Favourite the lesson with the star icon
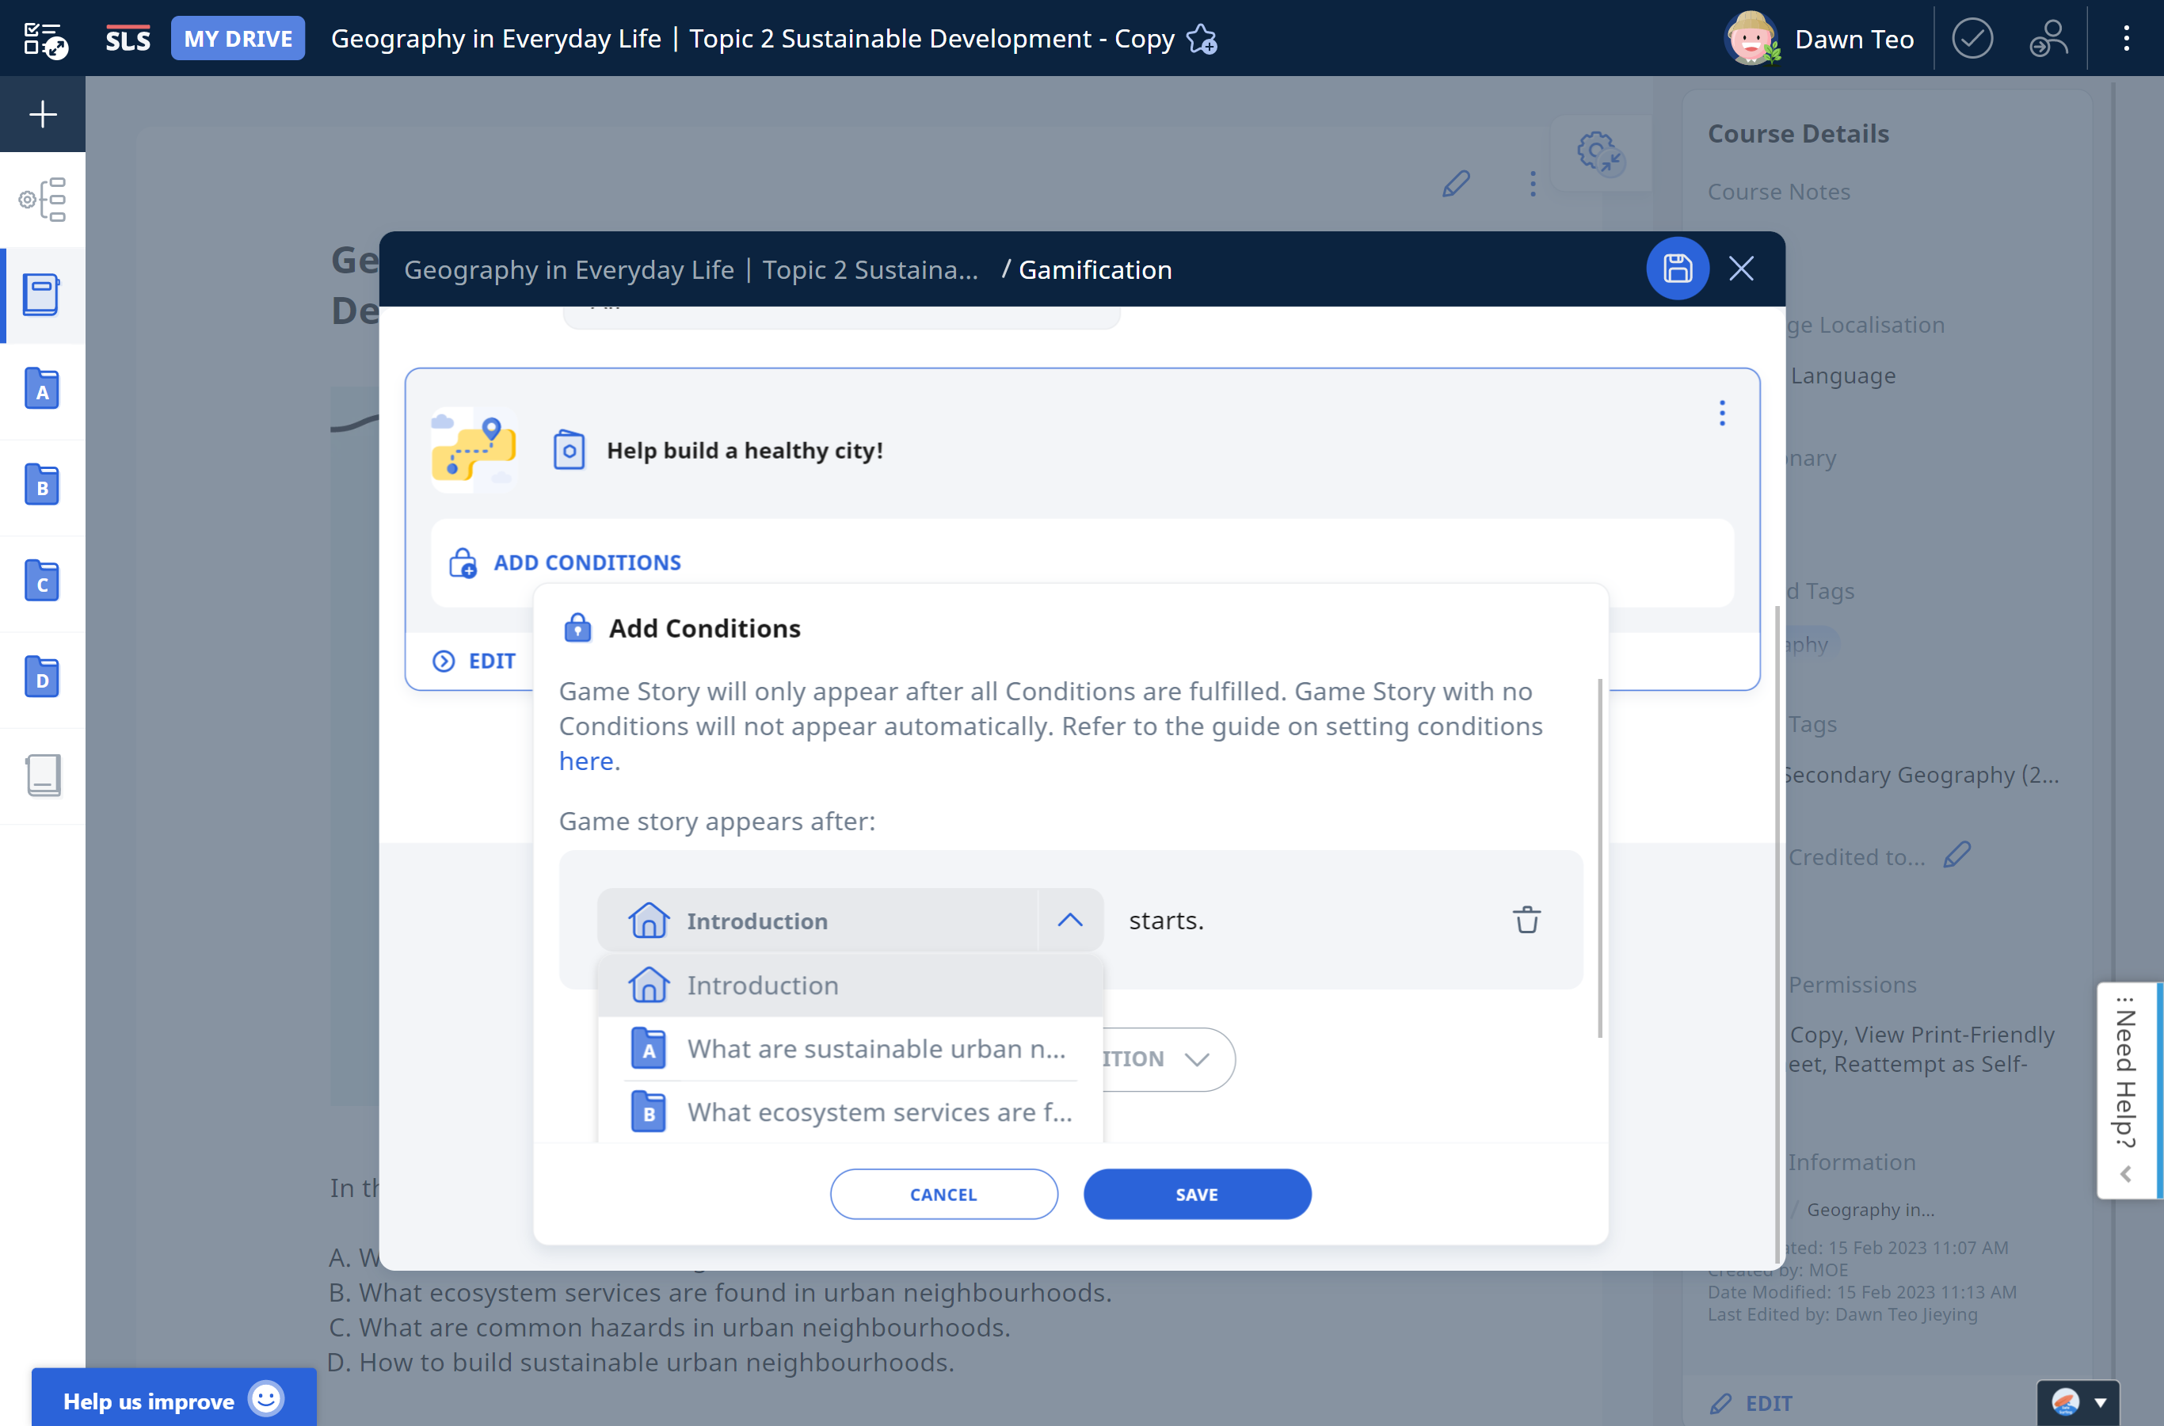Image resolution: width=2164 pixels, height=1426 pixels. click(x=1202, y=39)
